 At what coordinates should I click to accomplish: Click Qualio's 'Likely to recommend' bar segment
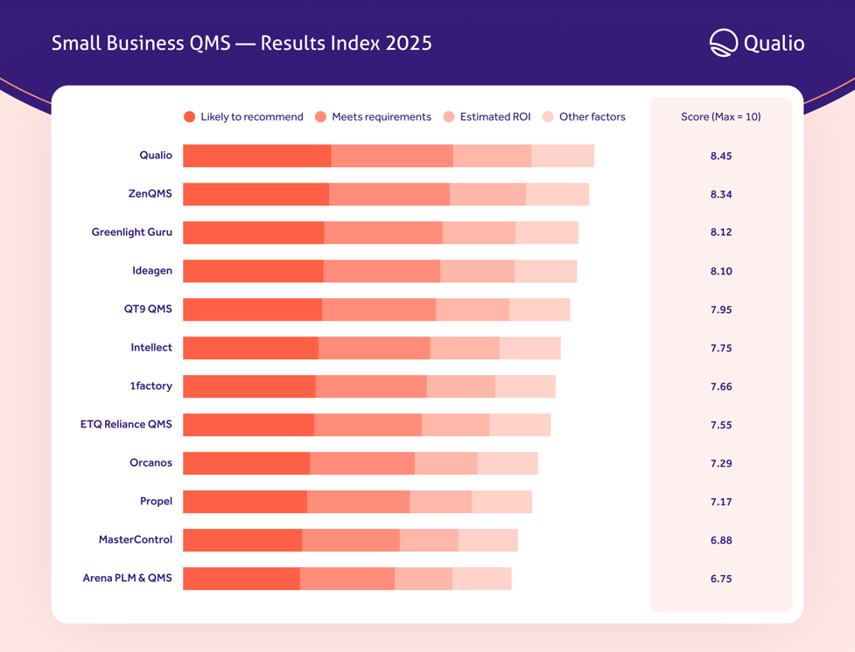256,156
